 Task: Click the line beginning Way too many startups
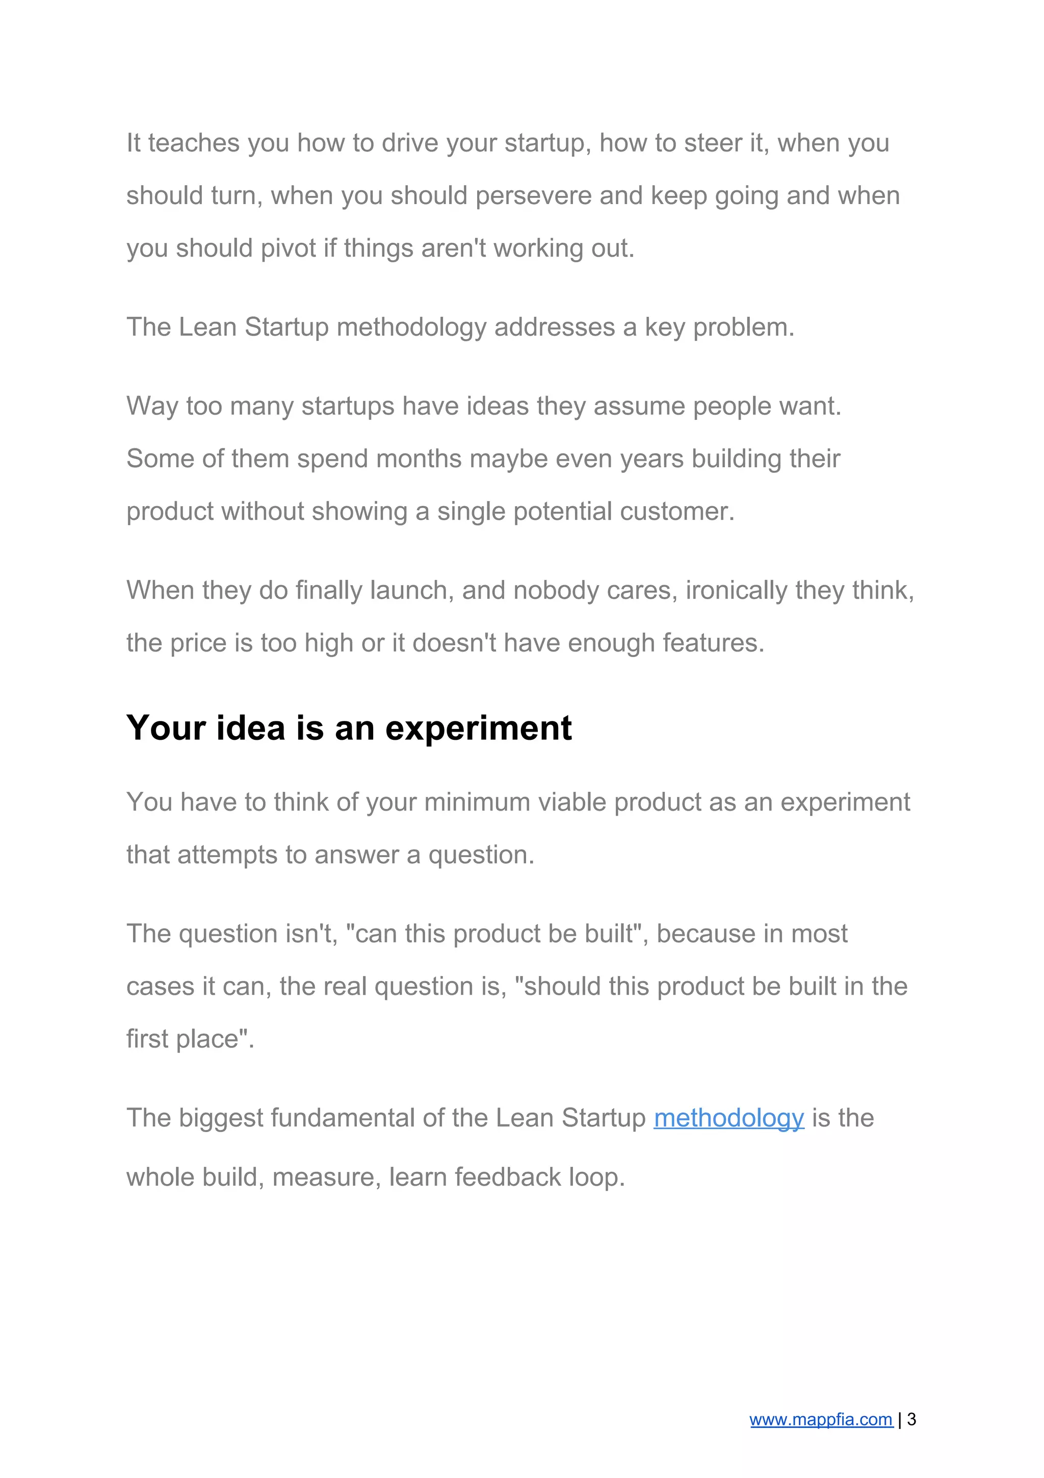pyautogui.click(x=484, y=406)
